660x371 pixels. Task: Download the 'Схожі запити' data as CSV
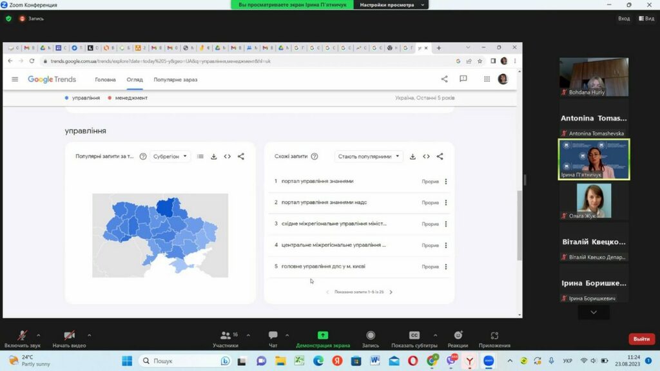pos(412,157)
